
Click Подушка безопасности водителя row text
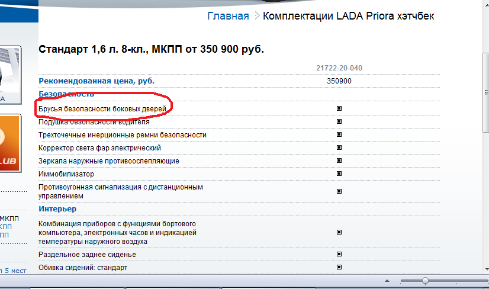(94, 122)
